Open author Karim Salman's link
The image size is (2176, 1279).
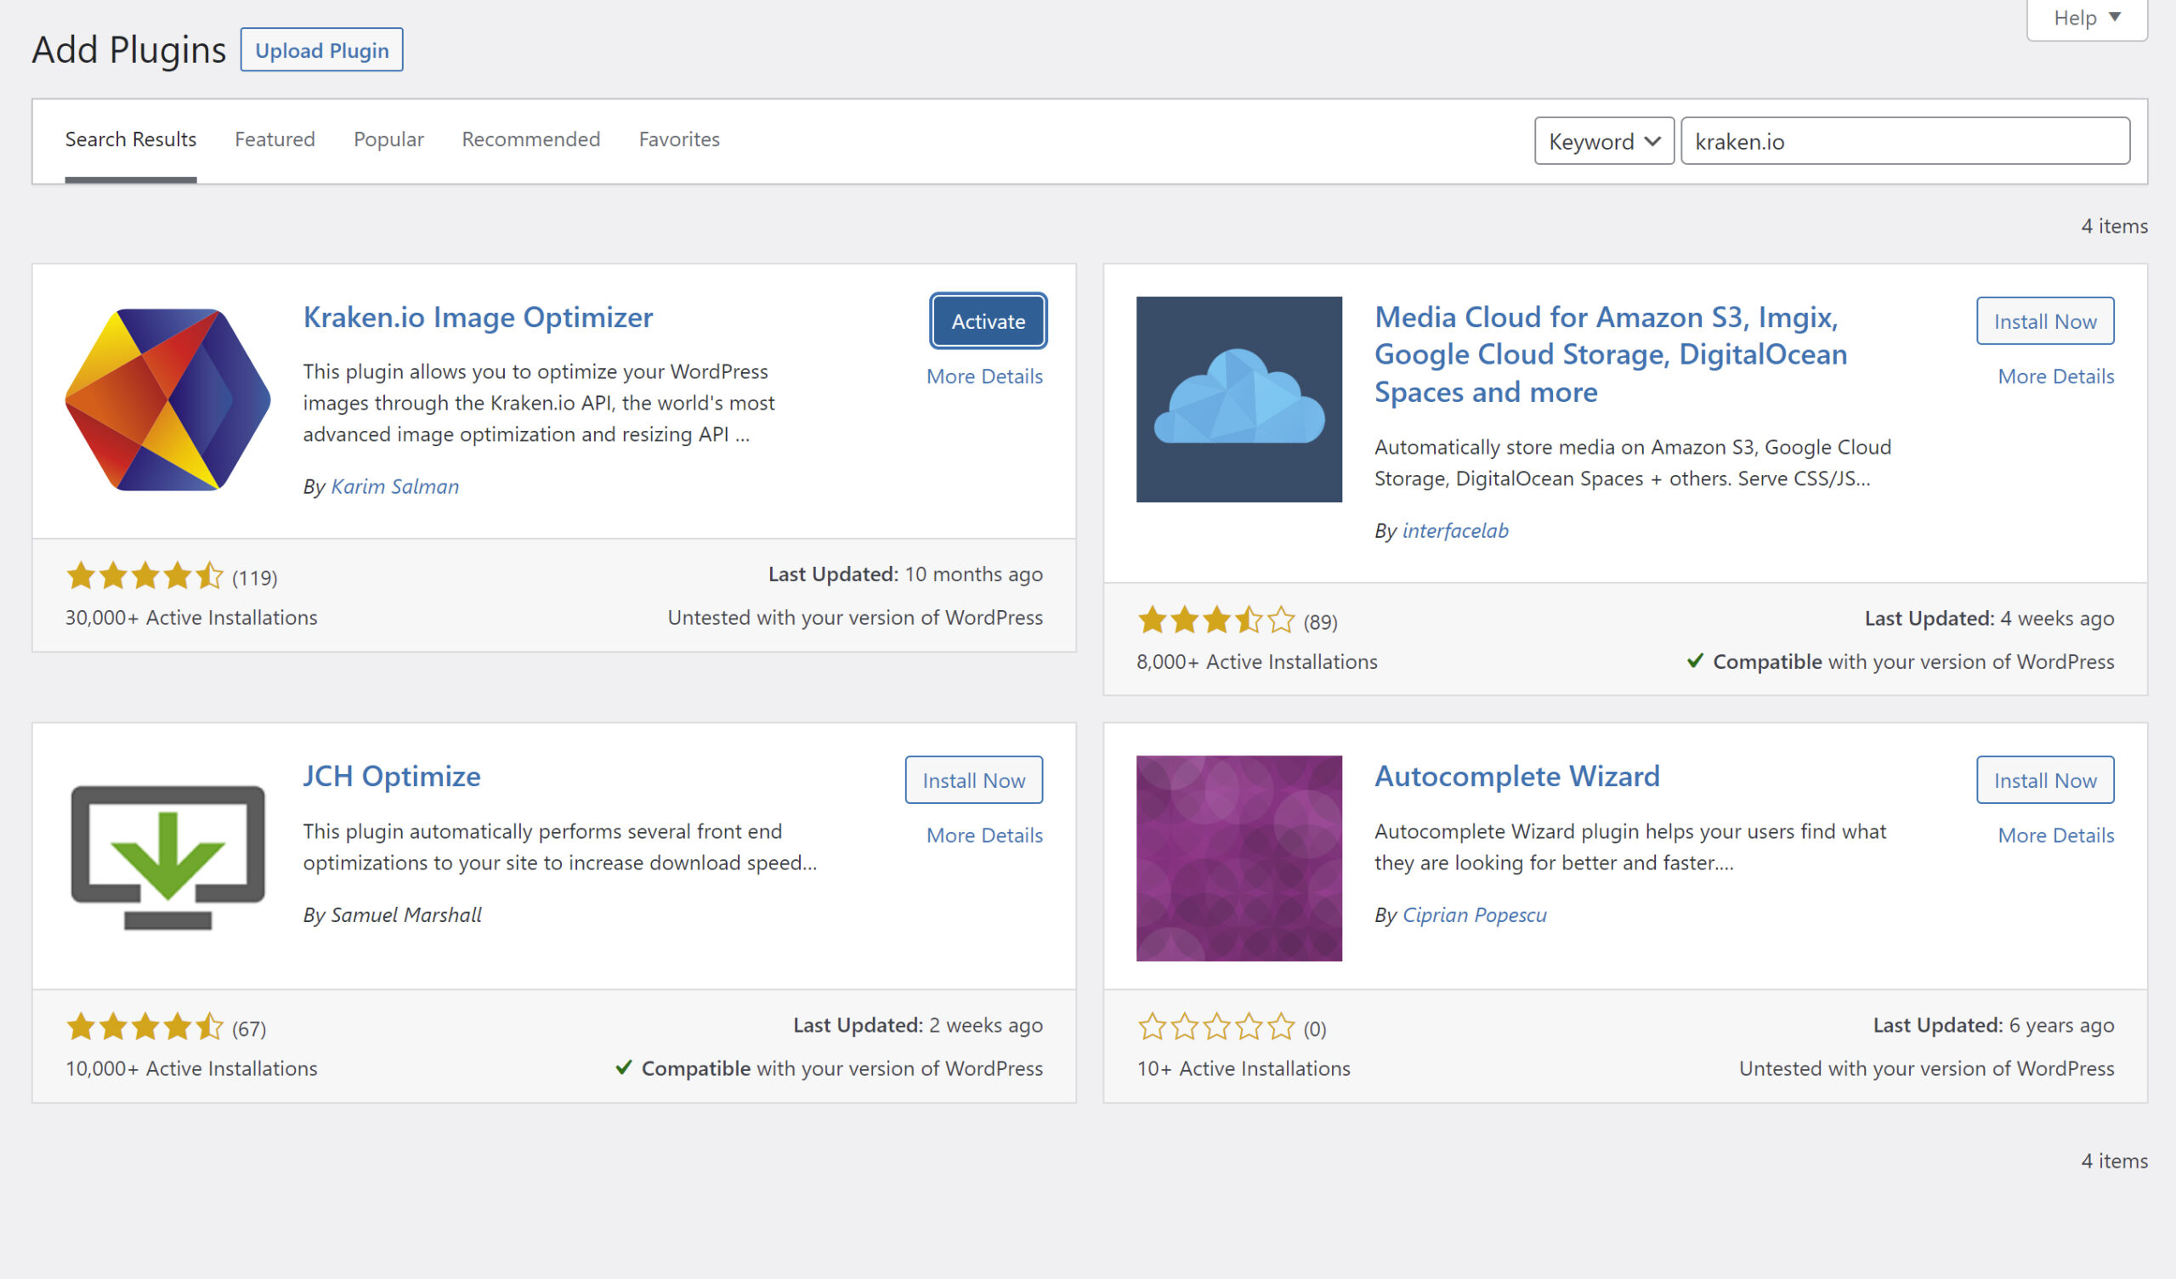(x=394, y=486)
